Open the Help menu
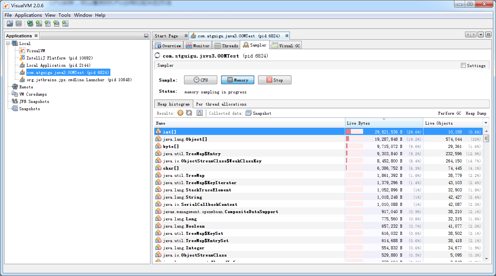The width and height of the screenshot is (496, 276). click(x=100, y=15)
